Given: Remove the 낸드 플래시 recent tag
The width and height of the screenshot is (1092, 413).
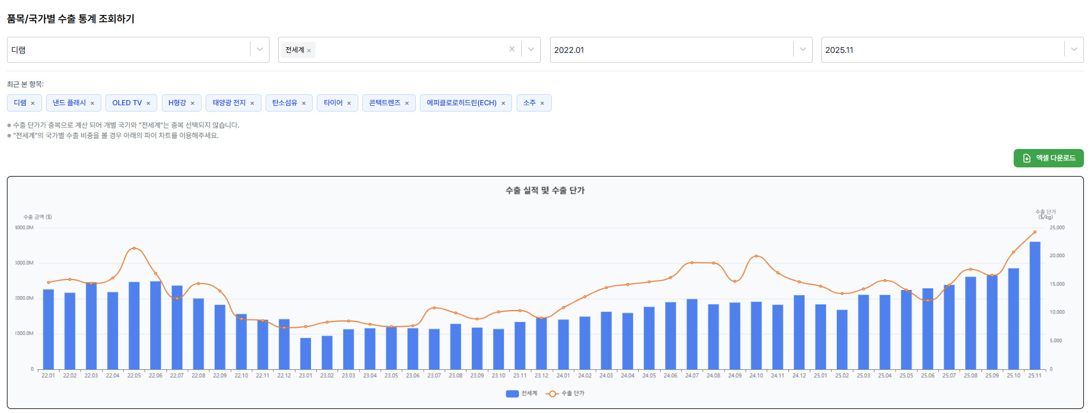Looking at the screenshot, I should point(92,104).
